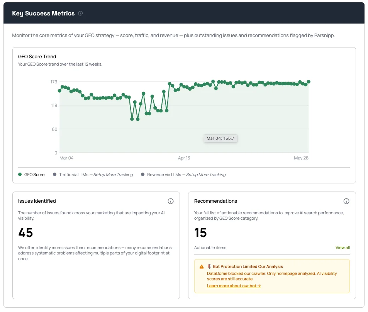Open the Recommendations info icon
This screenshot has width=368, height=312.
pos(346,201)
